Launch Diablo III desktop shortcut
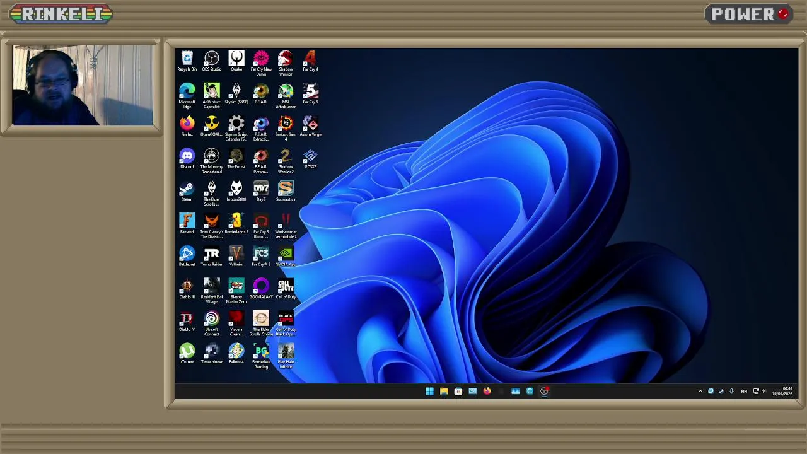Image resolution: width=807 pixels, height=454 pixels. pos(187,288)
